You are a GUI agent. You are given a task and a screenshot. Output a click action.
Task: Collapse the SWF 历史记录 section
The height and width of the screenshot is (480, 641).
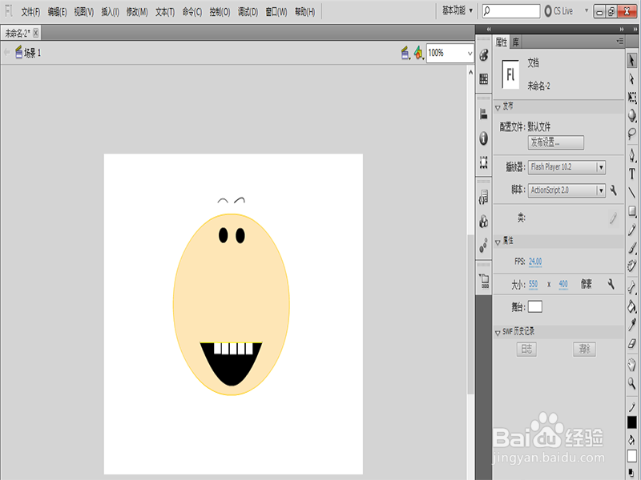[x=498, y=331]
